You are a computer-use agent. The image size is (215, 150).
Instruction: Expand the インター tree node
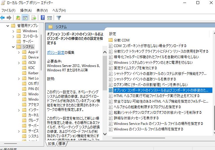pos(19,110)
